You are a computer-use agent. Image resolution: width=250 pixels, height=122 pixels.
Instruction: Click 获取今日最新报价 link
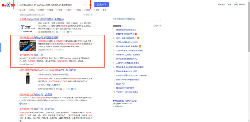coord(53,85)
